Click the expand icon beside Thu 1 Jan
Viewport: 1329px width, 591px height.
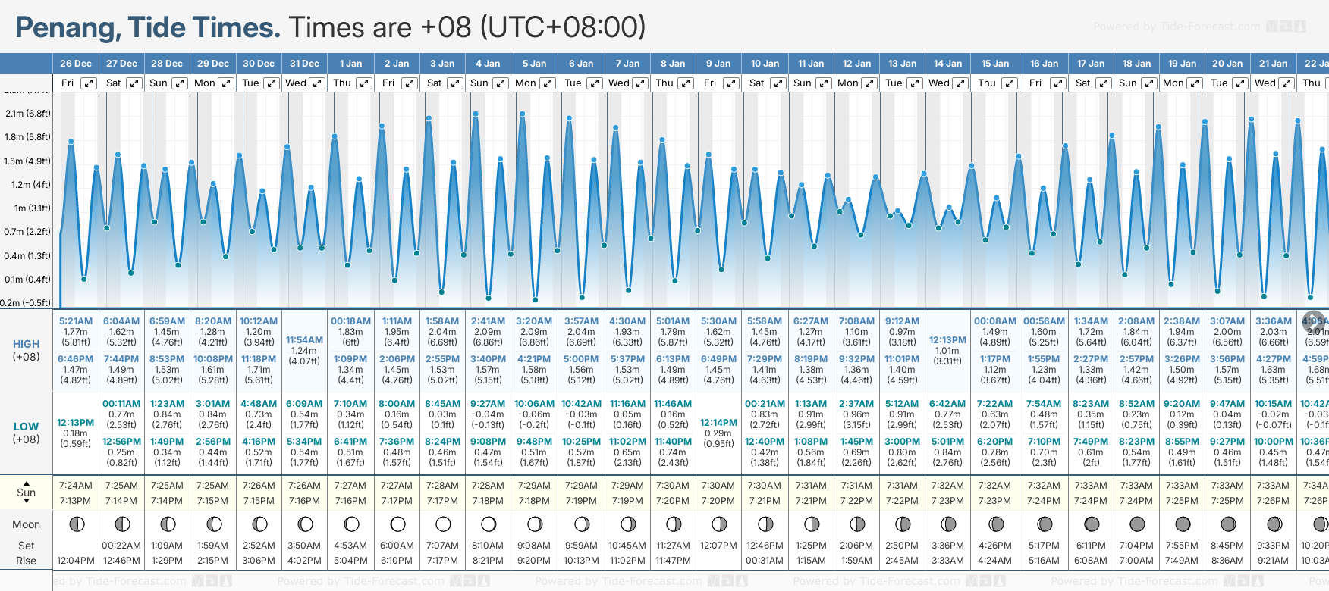(x=364, y=83)
